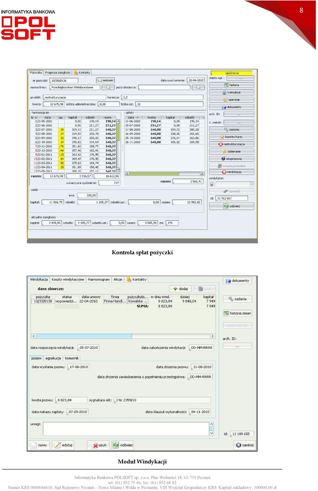Click lookup icon next to 'nazwa firmy' field

108,87
